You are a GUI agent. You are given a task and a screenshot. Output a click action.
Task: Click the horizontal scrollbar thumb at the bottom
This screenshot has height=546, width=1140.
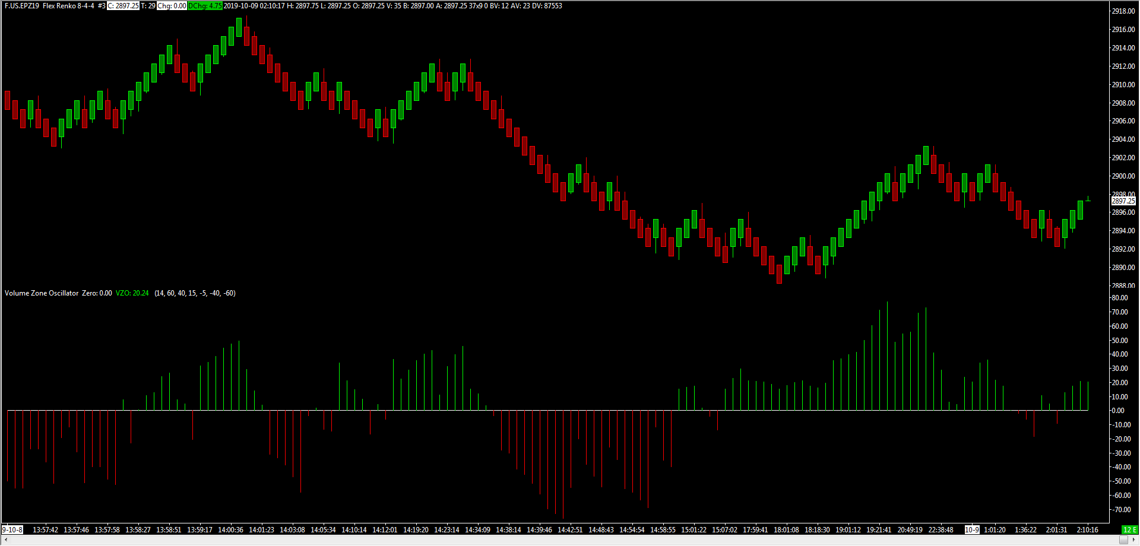pyautogui.click(x=1123, y=540)
